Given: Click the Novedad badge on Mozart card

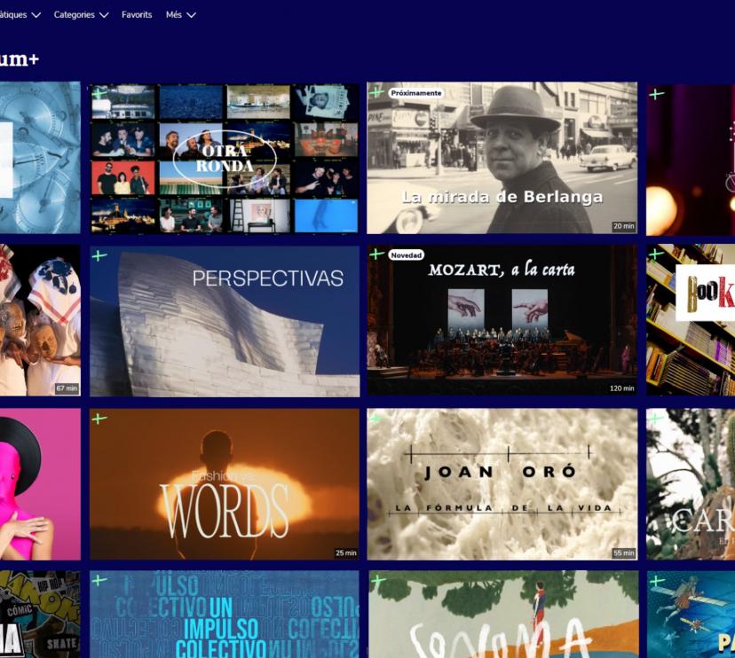Looking at the screenshot, I should click(x=406, y=255).
